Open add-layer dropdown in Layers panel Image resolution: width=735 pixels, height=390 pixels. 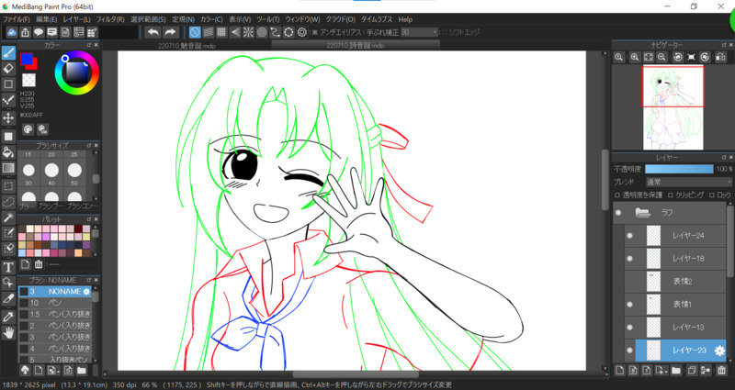click(x=661, y=371)
